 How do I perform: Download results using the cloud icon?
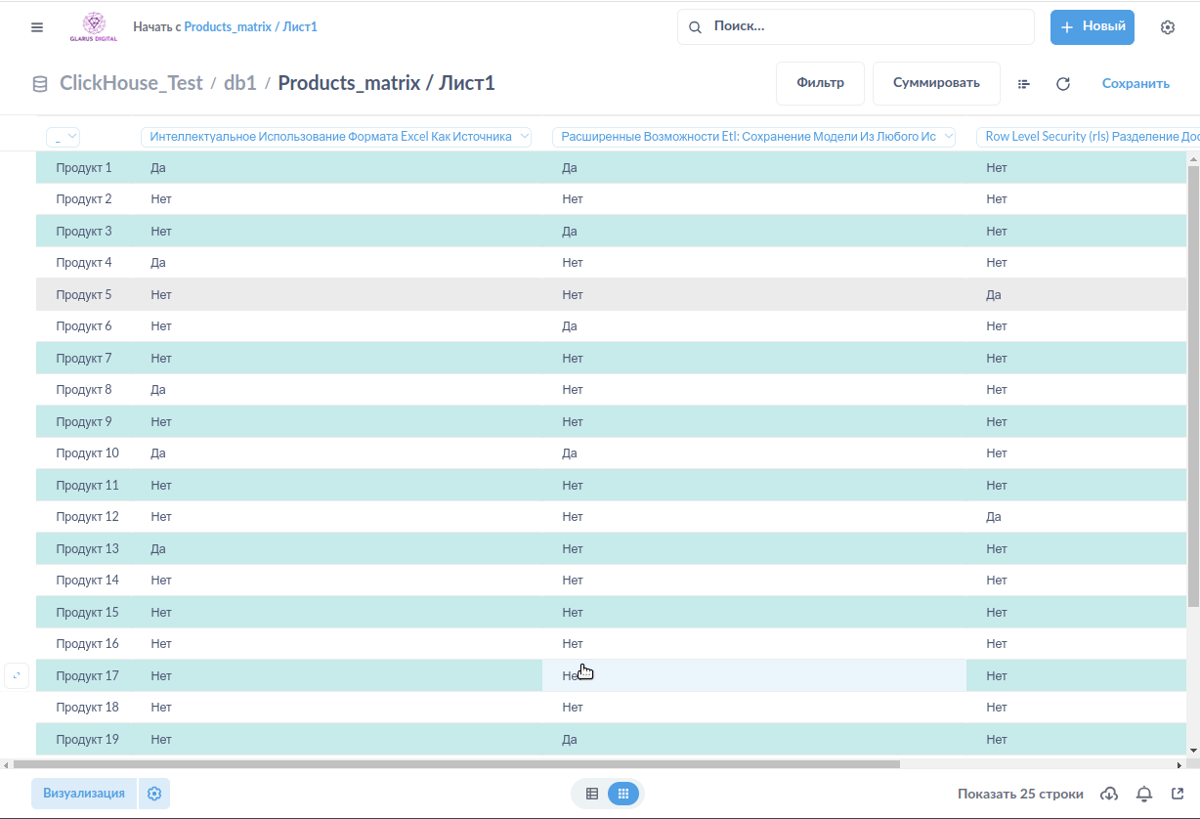click(1109, 794)
